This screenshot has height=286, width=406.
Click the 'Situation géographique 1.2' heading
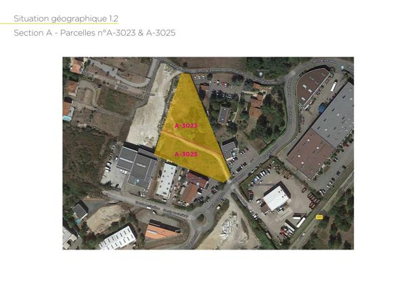point(66,19)
